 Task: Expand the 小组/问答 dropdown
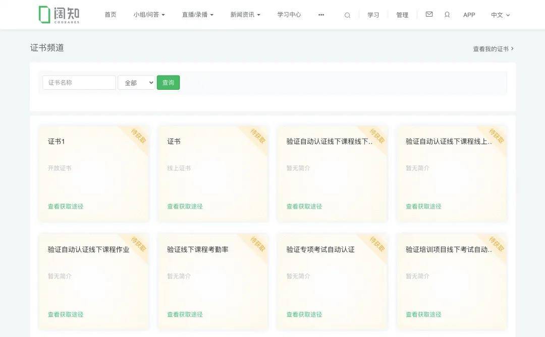(x=149, y=15)
